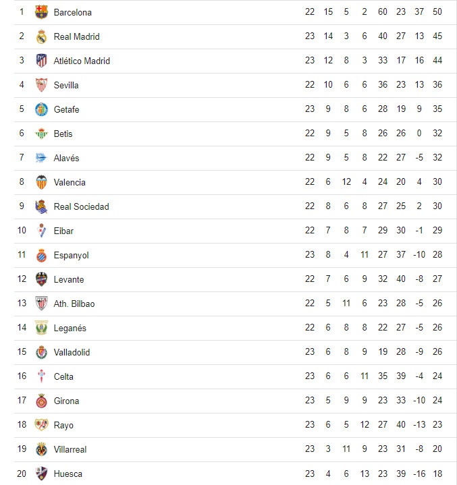The width and height of the screenshot is (457, 485).
Task: Click the Sevilla club crest
Action: click(42, 85)
